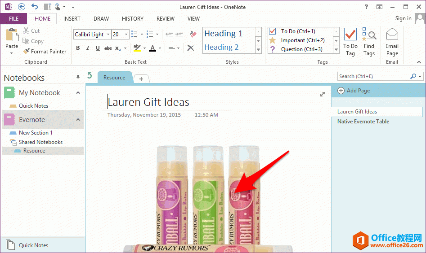The width and height of the screenshot is (426, 253).
Task: Click the Touch/Mouse Mode icon
Action: pos(58,7)
